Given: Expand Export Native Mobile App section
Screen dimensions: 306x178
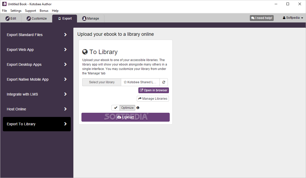Looking at the screenshot, I should pos(37,79).
